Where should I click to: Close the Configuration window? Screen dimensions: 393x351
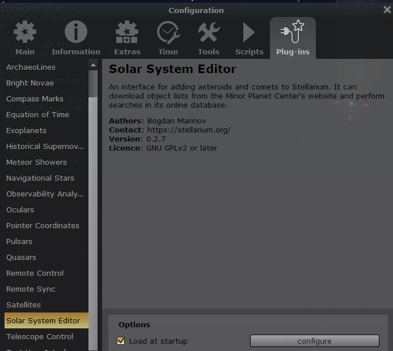click(x=387, y=10)
